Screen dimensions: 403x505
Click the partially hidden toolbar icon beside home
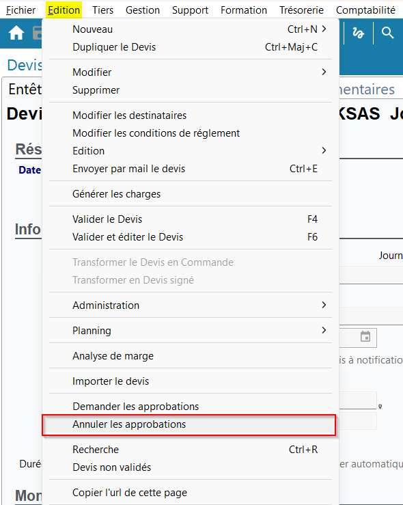pyautogui.click(x=38, y=33)
